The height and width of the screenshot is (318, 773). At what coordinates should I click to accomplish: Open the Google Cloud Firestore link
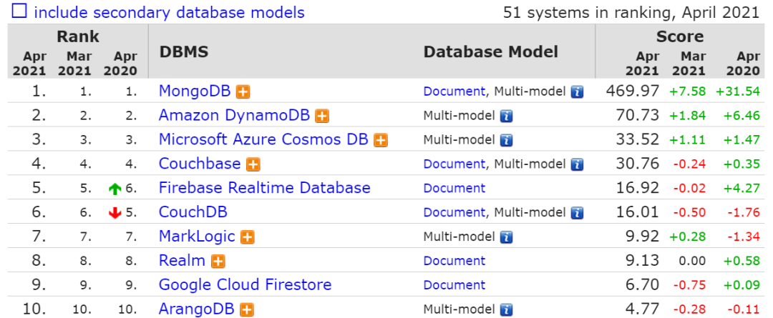pyautogui.click(x=245, y=284)
